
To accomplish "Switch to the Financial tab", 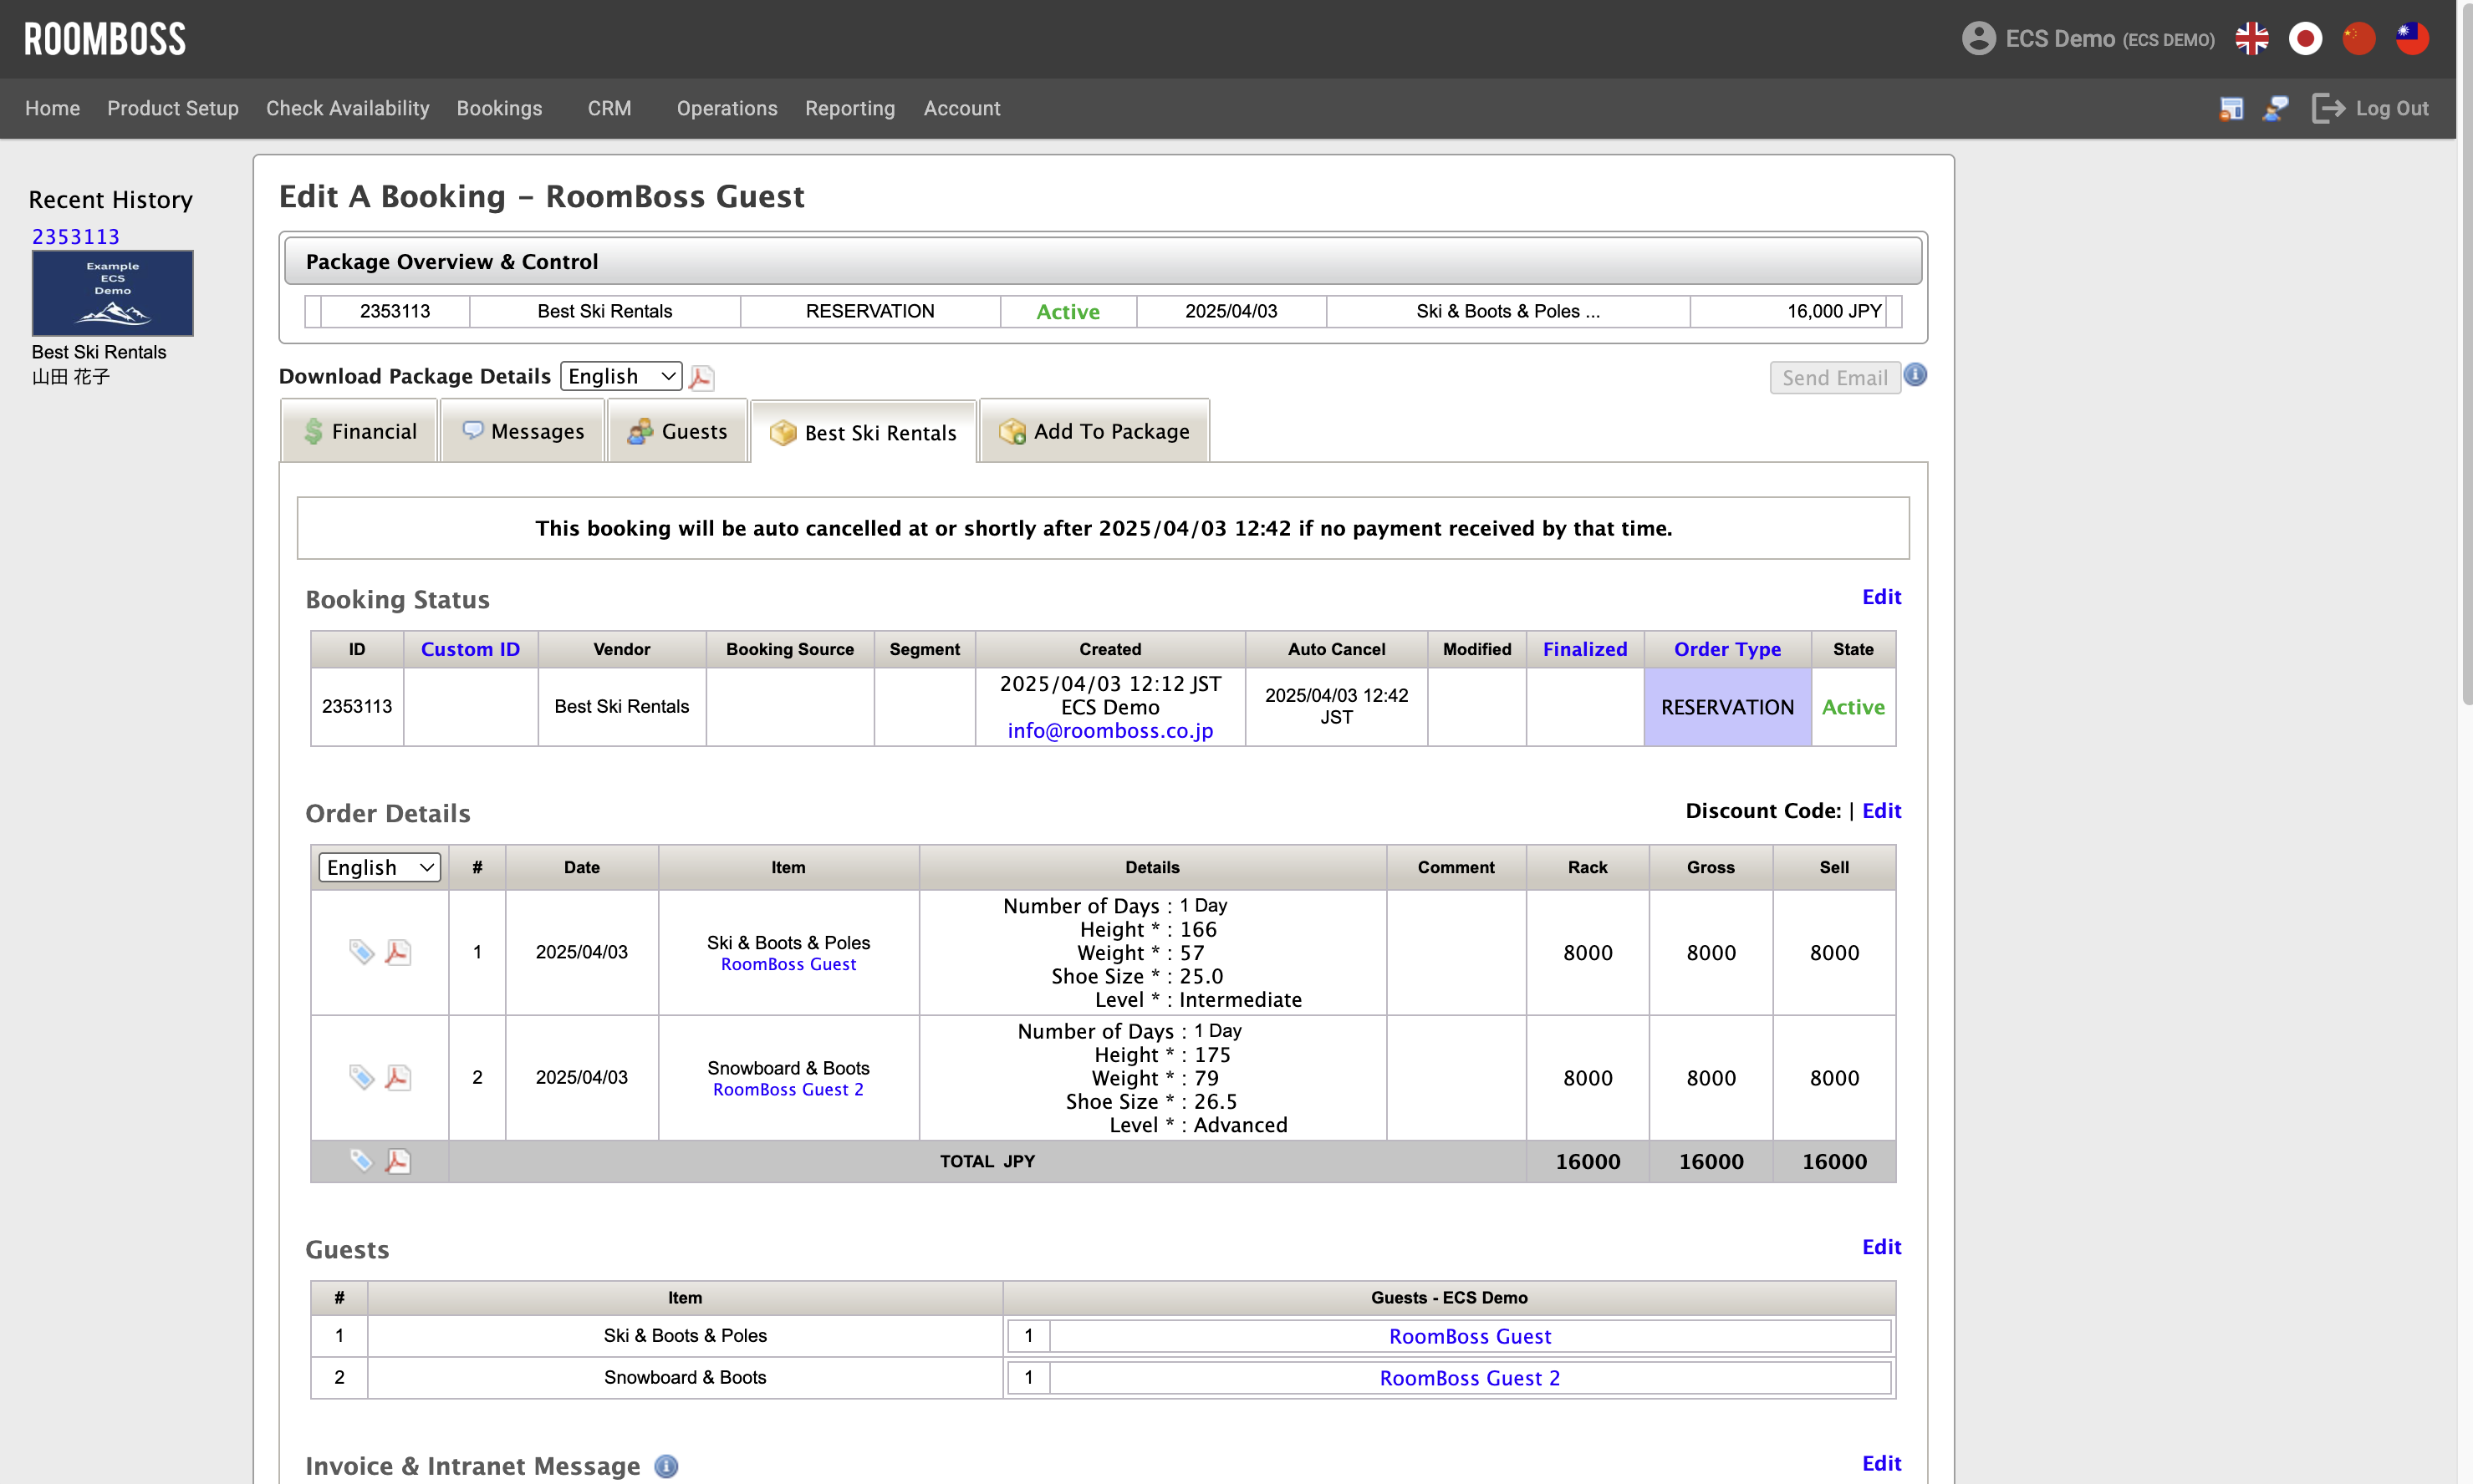I will (x=360, y=431).
